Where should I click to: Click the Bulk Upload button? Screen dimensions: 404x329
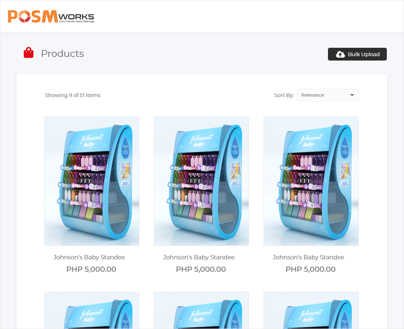[357, 54]
